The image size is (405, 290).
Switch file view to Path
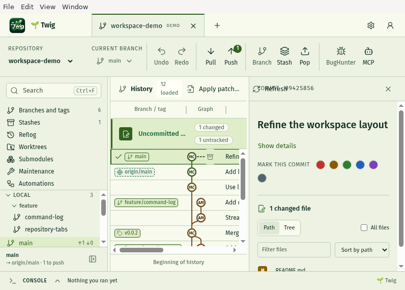(x=269, y=227)
